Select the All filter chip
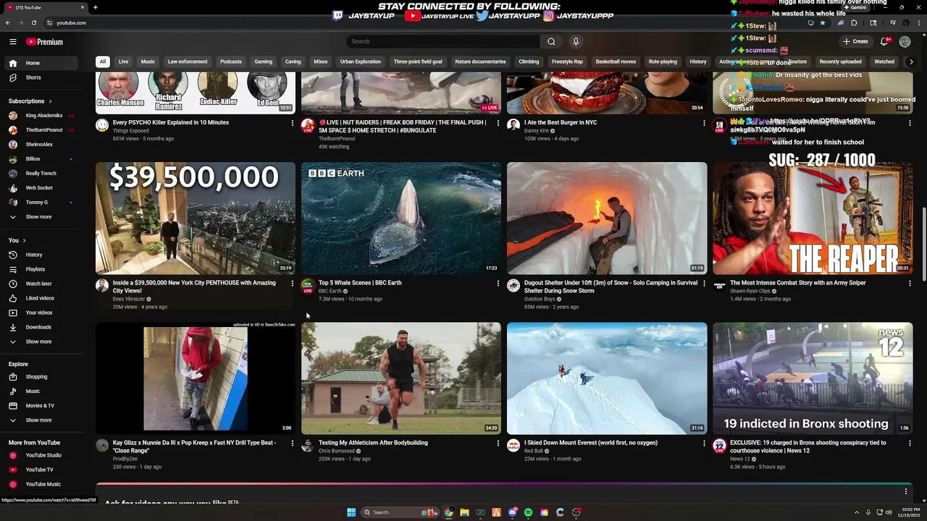 coord(103,62)
